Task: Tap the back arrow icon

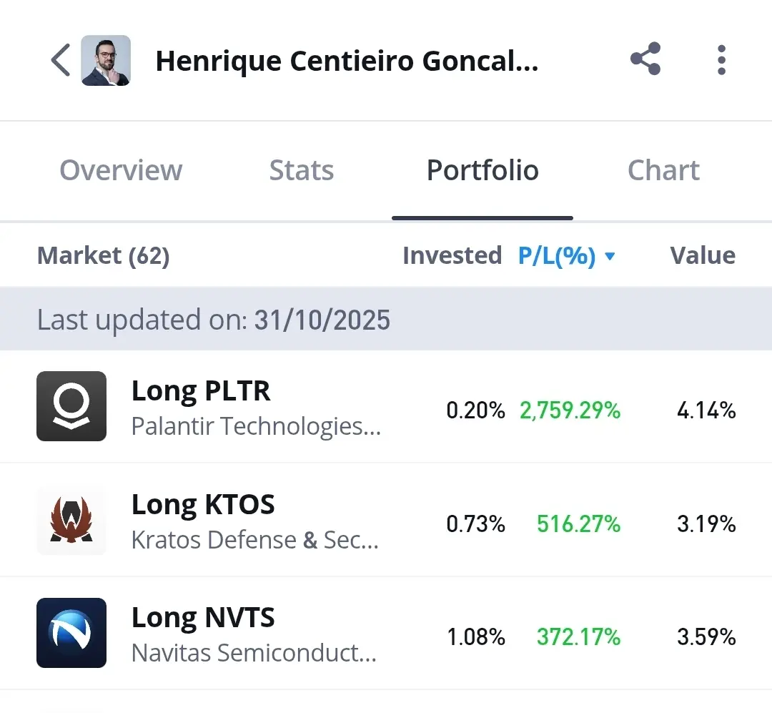Action: coord(60,60)
